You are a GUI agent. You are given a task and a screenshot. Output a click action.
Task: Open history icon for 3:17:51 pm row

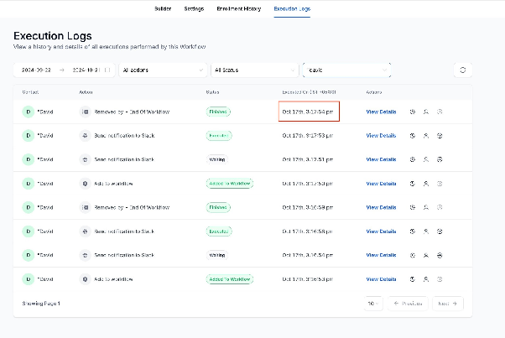[x=412, y=159]
